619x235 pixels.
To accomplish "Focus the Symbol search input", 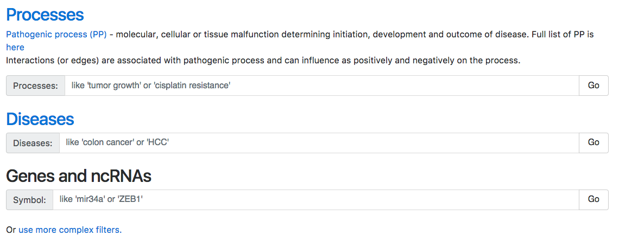I will click(x=315, y=200).
